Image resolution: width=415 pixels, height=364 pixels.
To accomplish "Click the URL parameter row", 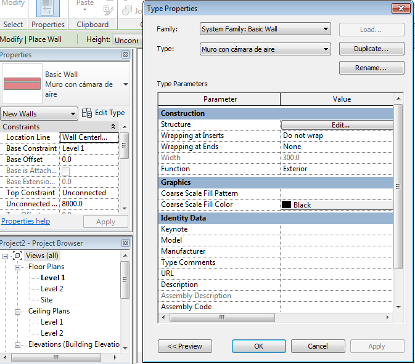I will pyautogui.click(x=276, y=273).
